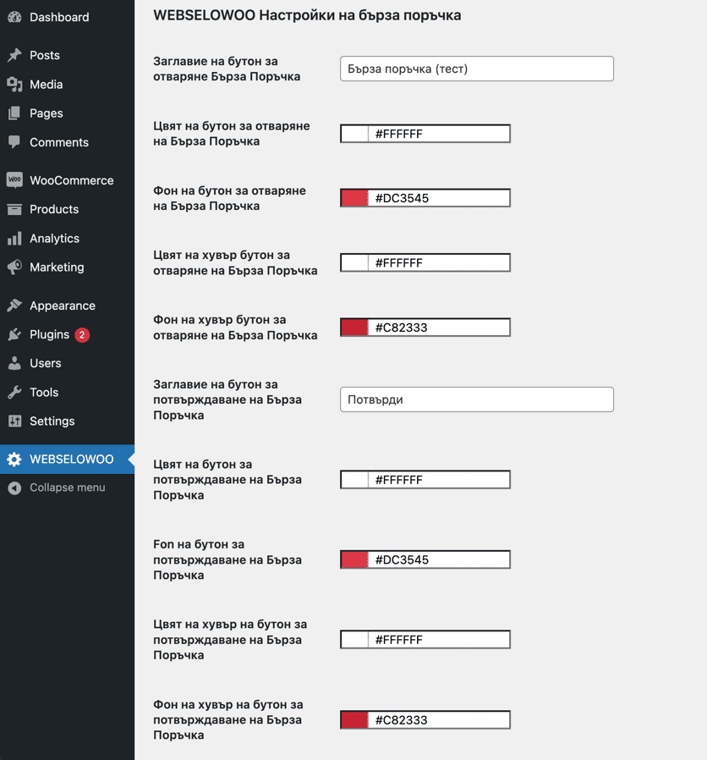Screen dimensions: 707x760
Task: Click the Posts pushpin icon
Action: (14, 55)
